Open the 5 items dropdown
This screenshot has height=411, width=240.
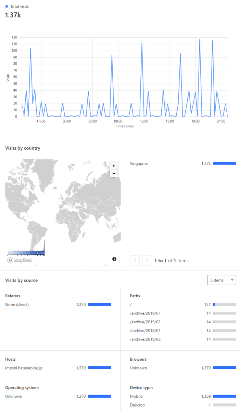222,280
